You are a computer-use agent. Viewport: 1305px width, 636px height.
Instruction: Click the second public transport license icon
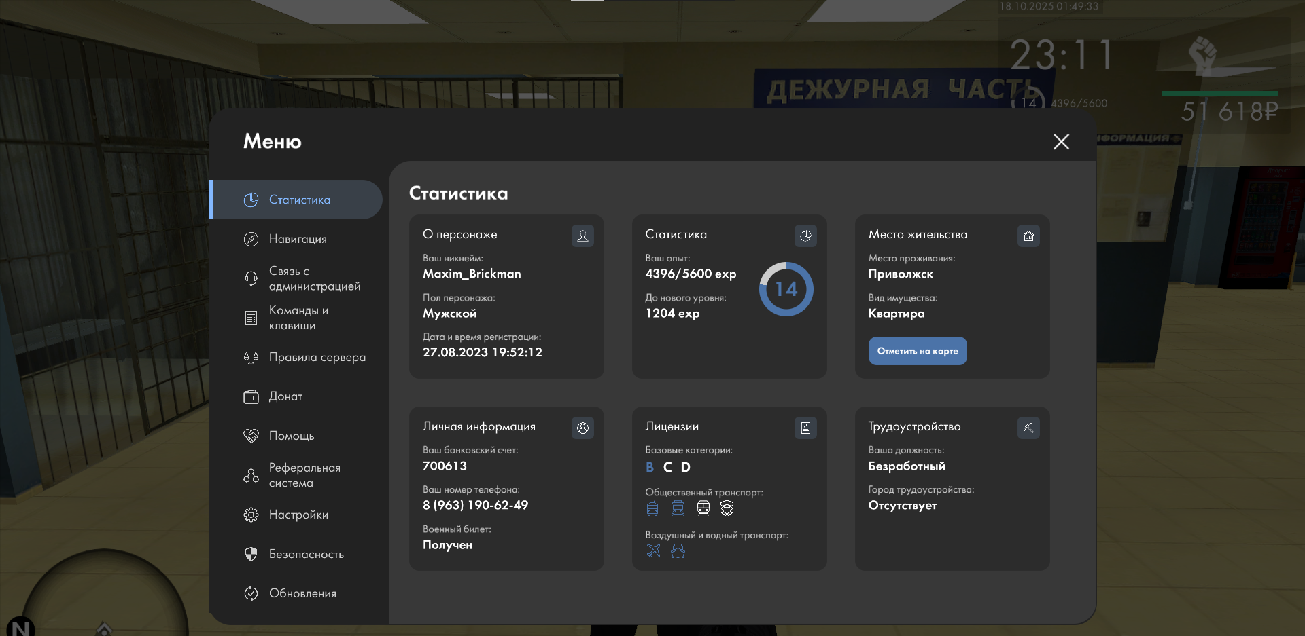tap(678, 508)
